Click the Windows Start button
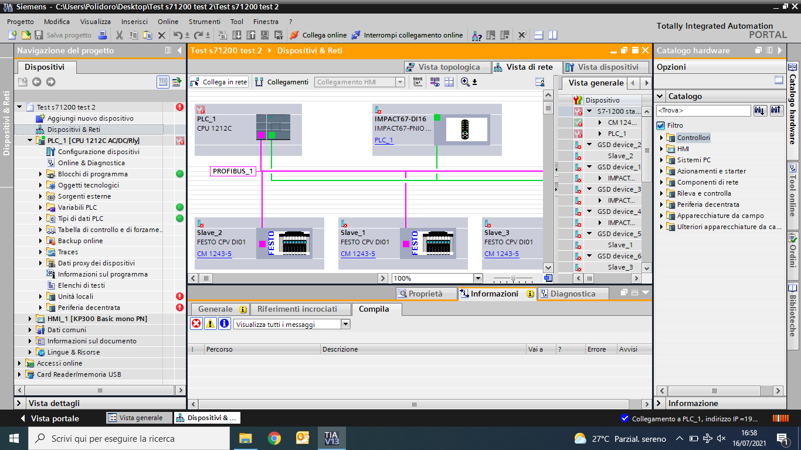The height and width of the screenshot is (450, 801). [x=13, y=438]
